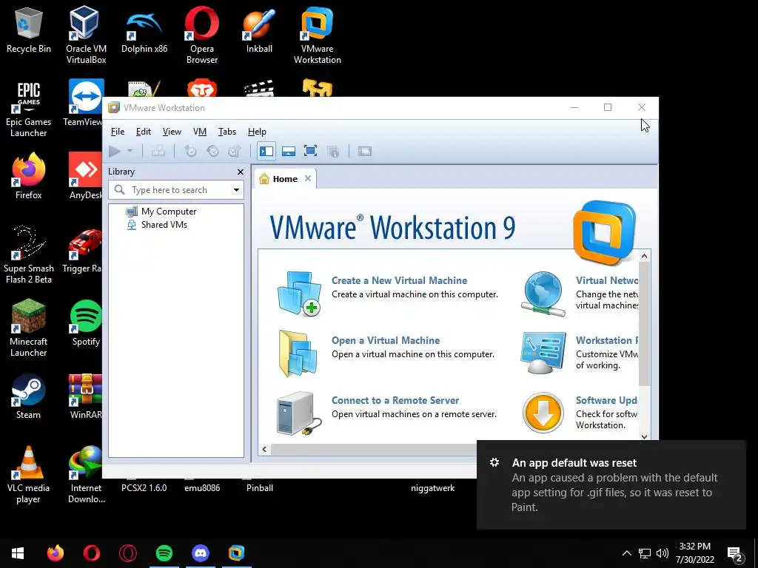This screenshot has width=758, height=568.
Task: Click the VMware Workstation desktop shortcut
Action: 318,35
